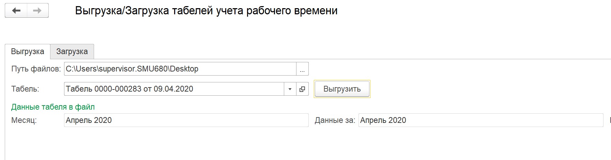Go forward with the right arrow
The width and height of the screenshot is (611, 160).
tap(37, 11)
